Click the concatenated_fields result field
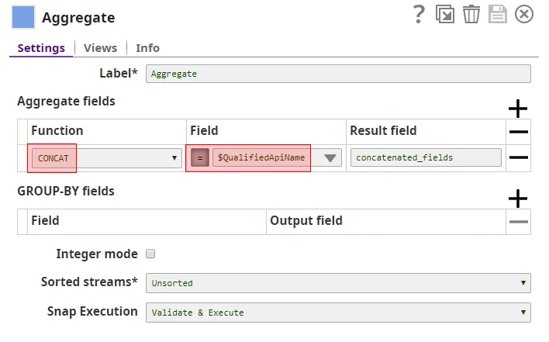 [425, 157]
